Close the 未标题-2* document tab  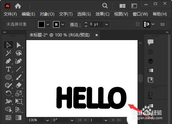[x=97, y=35]
